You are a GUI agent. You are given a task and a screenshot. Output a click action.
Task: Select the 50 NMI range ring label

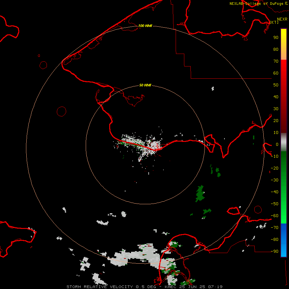pos(145,85)
